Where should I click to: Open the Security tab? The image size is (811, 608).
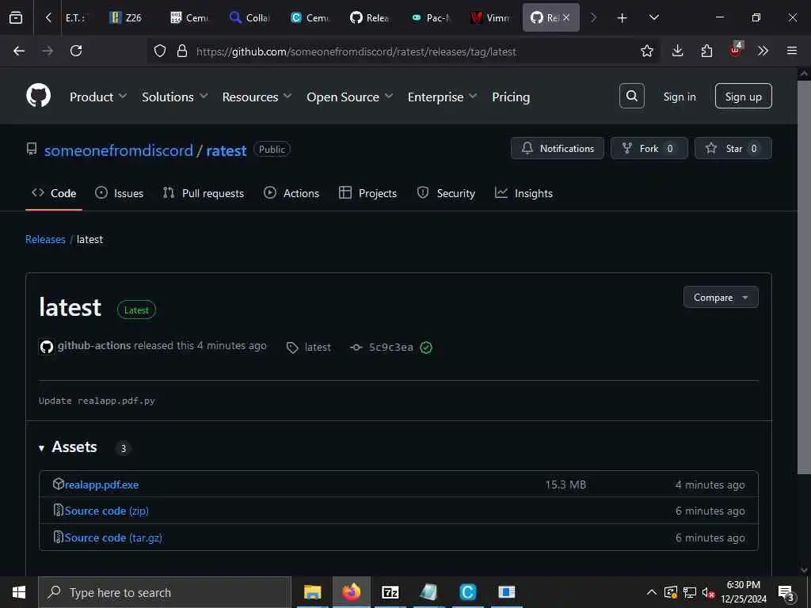[x=446, y=193]
